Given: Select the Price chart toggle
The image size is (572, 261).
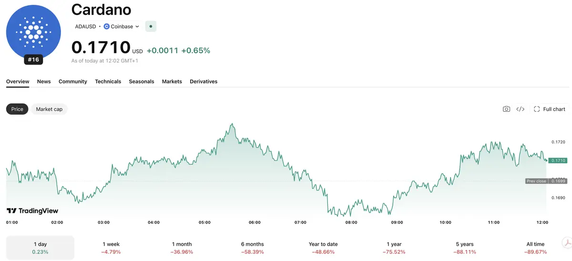Looking at the screenshot, I should coord(17,109).
